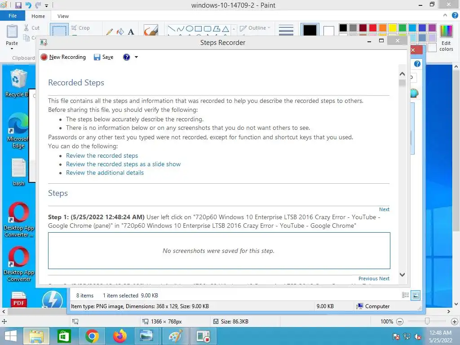This screenshot has height=345, width=460.
Task: Switch Explorer to details view icon
Action: (x=406, y=295)
